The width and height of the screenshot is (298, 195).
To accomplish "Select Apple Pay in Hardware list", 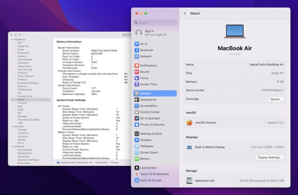I will click(23, 46).
